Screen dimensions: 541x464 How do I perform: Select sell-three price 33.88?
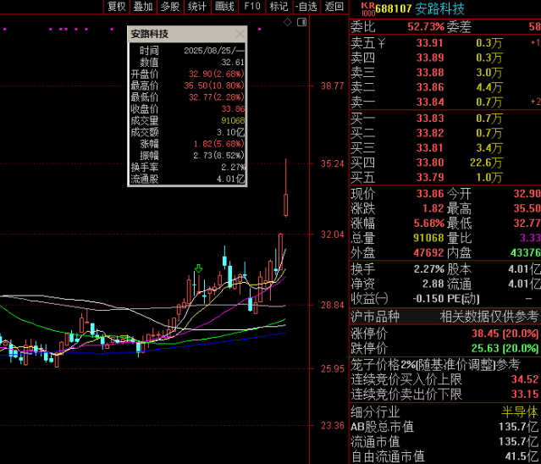click(x=429, y=73)
